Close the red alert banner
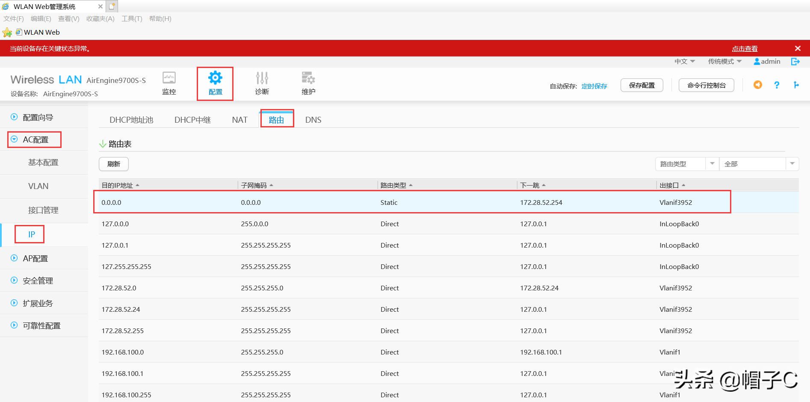This screenshot has width=810, height=402. [x=798, y=48]
